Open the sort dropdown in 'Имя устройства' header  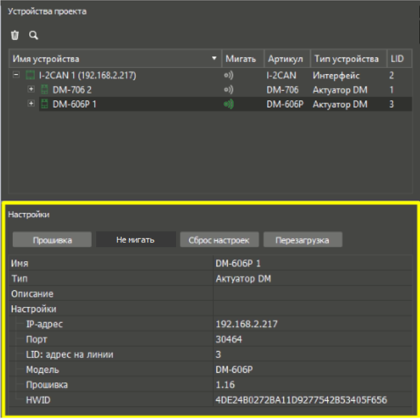click(x=214, y=59)
